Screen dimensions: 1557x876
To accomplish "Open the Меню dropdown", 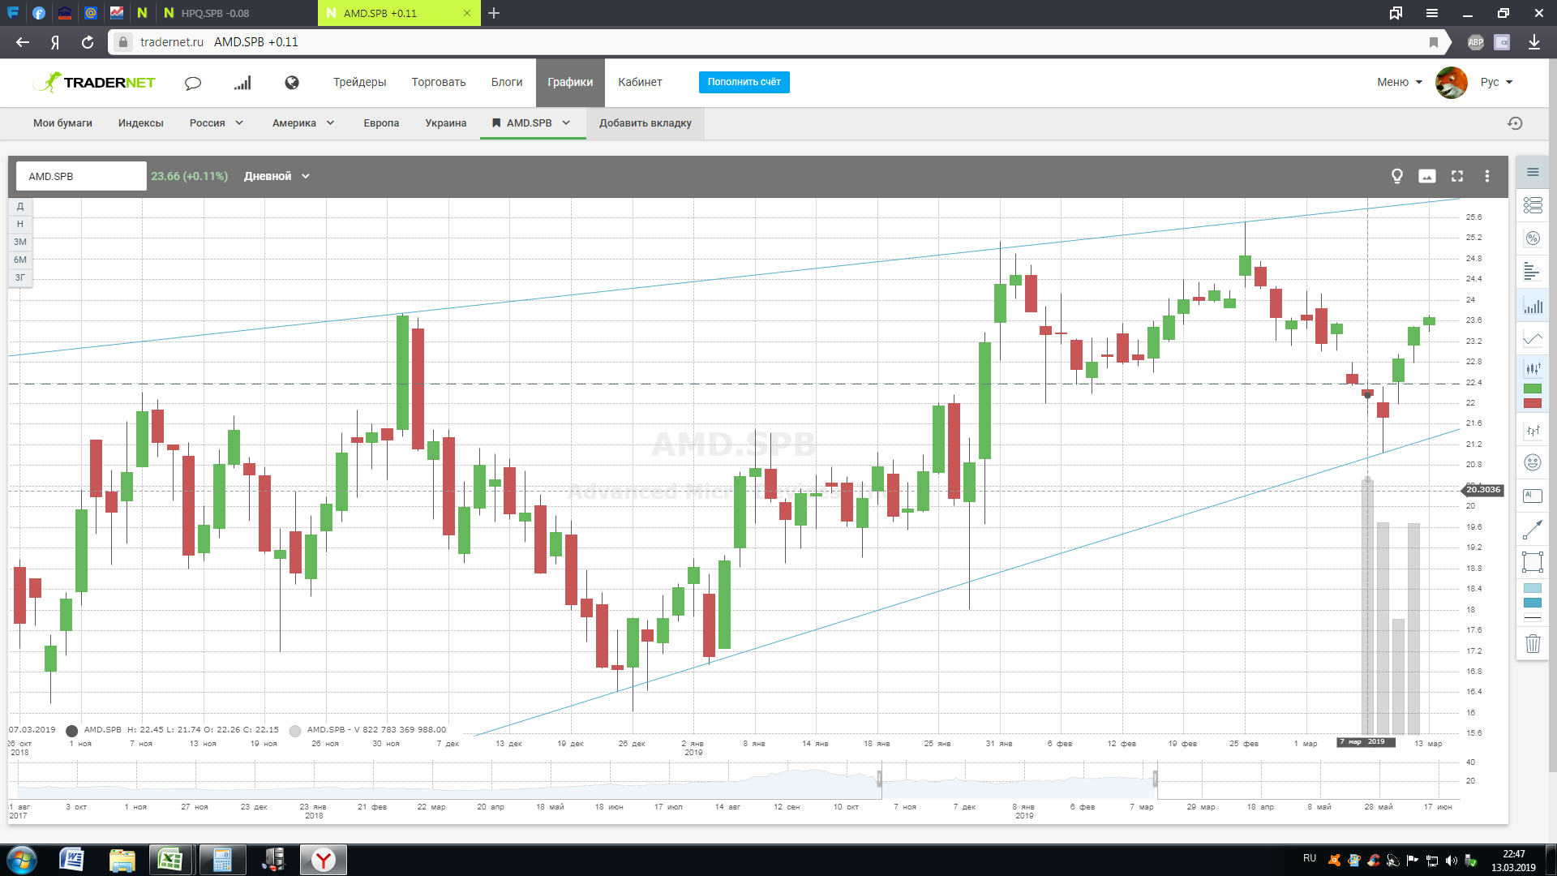I will click(1400, 82).
